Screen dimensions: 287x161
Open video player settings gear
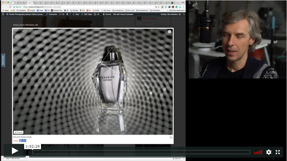(x=269, y=152)
